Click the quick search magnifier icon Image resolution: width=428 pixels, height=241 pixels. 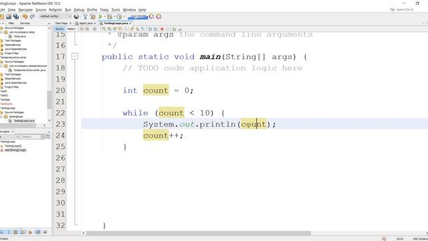click(x=393, y=9)
